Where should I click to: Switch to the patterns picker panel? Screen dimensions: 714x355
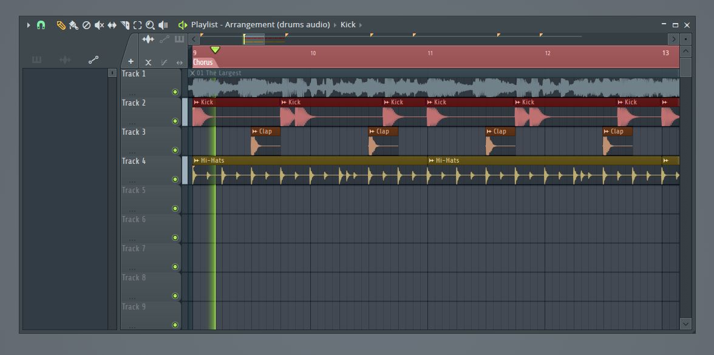click(180, 39)
